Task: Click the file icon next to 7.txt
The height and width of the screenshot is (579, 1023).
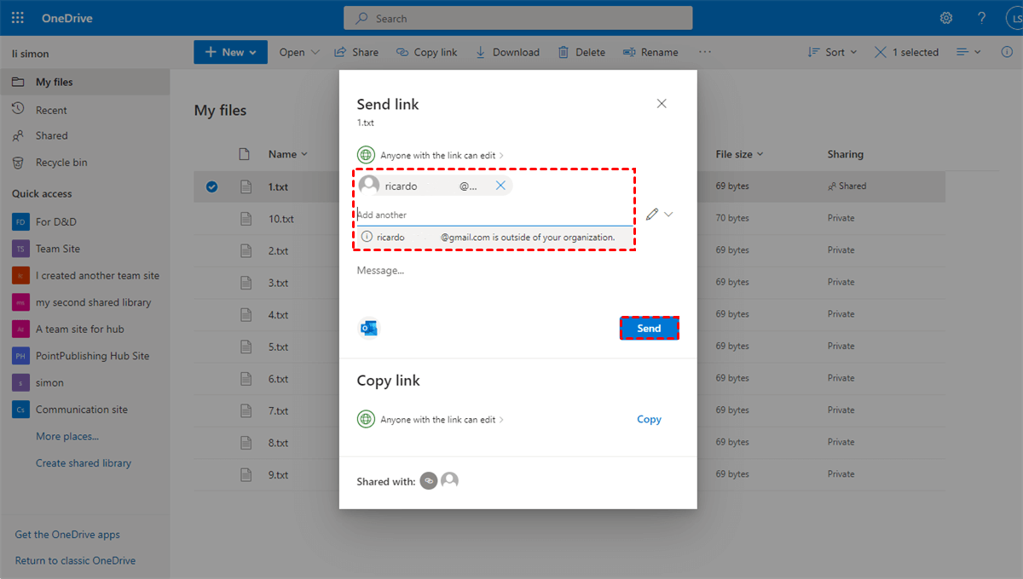Action: [x=246, y=410]
